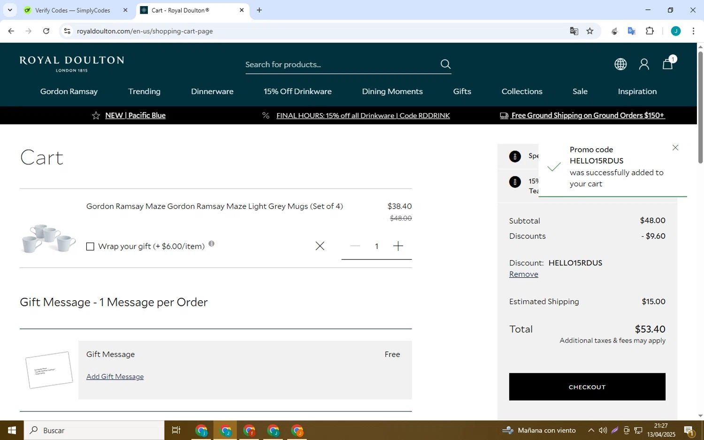The image size is (704, 440).
Task: Open the Dinnerware menu
Action: 212,91
